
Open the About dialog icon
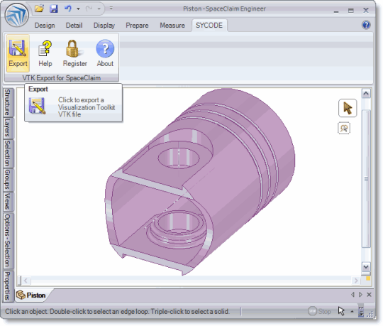pos(105,53)
